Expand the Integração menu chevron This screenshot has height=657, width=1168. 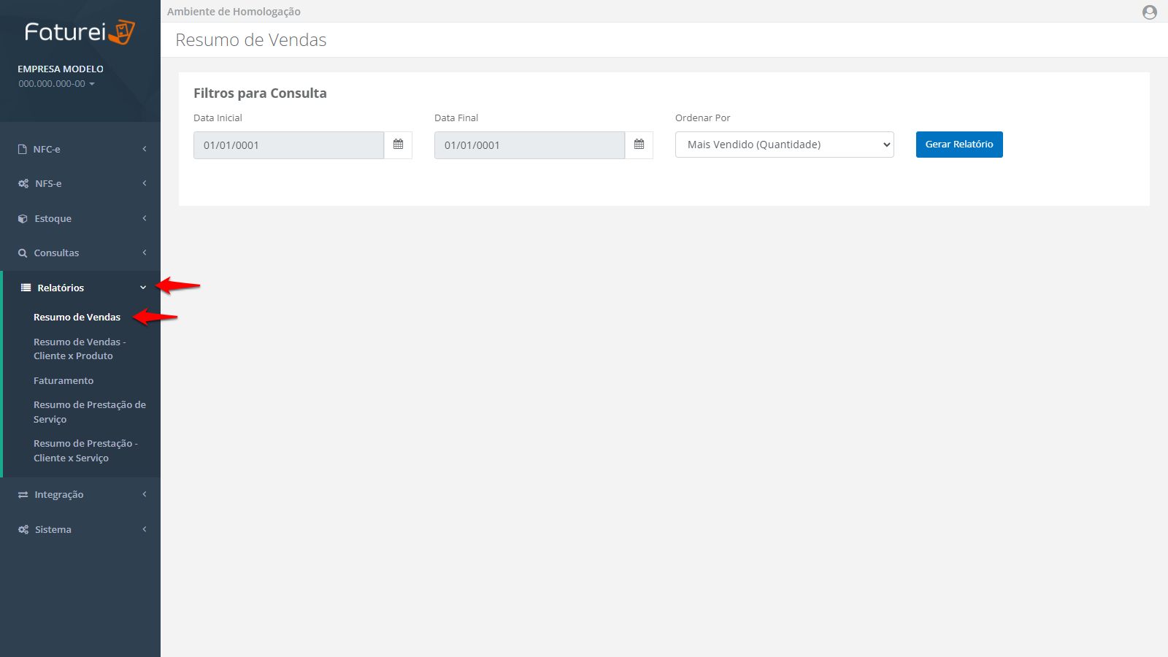pyautogui.click(x=145, y=494)
